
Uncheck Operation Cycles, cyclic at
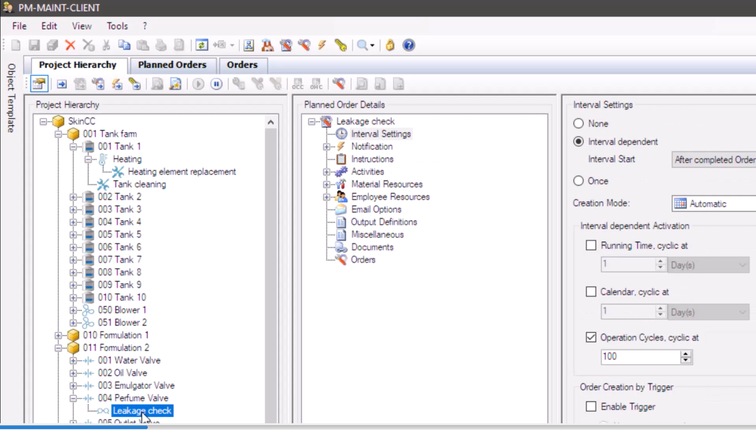[591, 337]
